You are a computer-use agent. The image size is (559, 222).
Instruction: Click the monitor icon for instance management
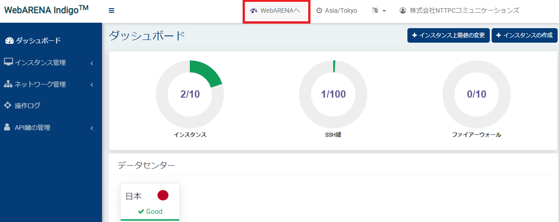tap(8, 62)
